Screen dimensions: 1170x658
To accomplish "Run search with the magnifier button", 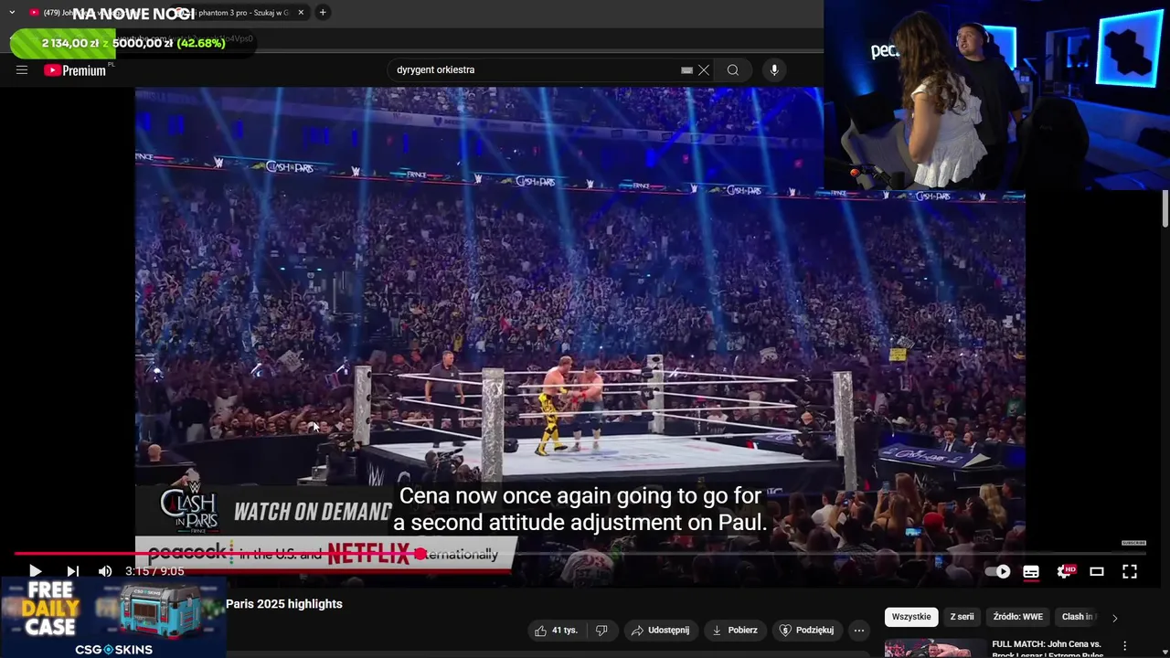I will 733,70.
